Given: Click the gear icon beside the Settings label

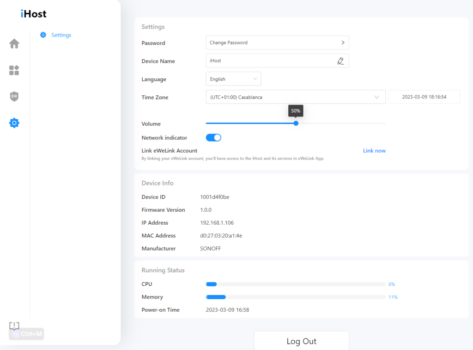Looking at the screenshot, I should click(43, 35).
